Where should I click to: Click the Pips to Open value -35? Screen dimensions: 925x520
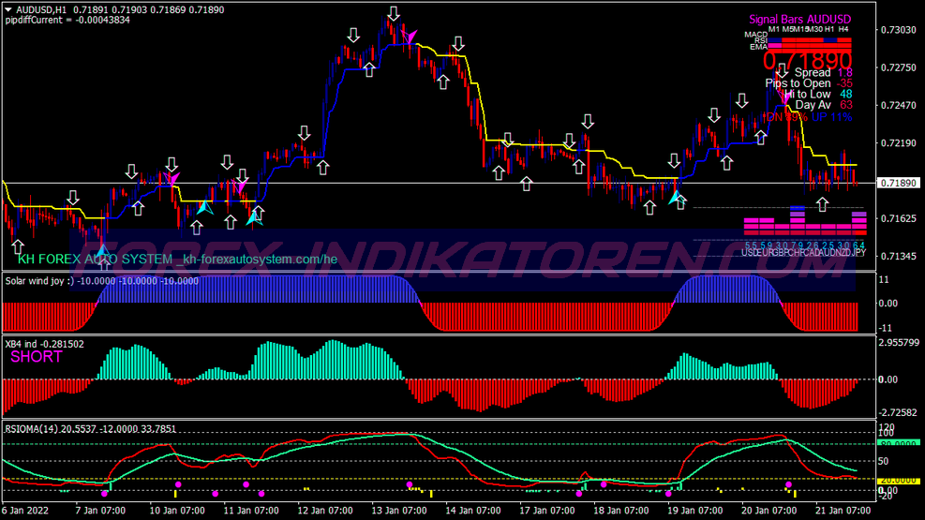coord(844,83)
